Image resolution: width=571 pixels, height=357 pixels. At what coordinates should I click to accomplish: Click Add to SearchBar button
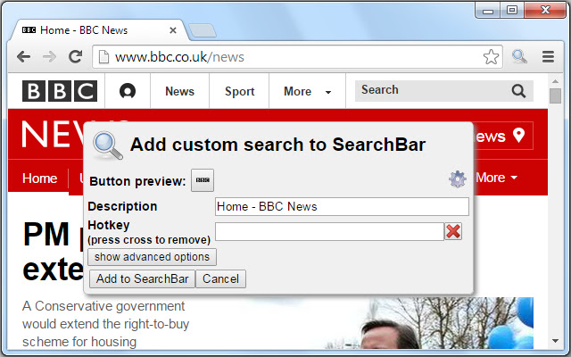click(x=142, y=278)
